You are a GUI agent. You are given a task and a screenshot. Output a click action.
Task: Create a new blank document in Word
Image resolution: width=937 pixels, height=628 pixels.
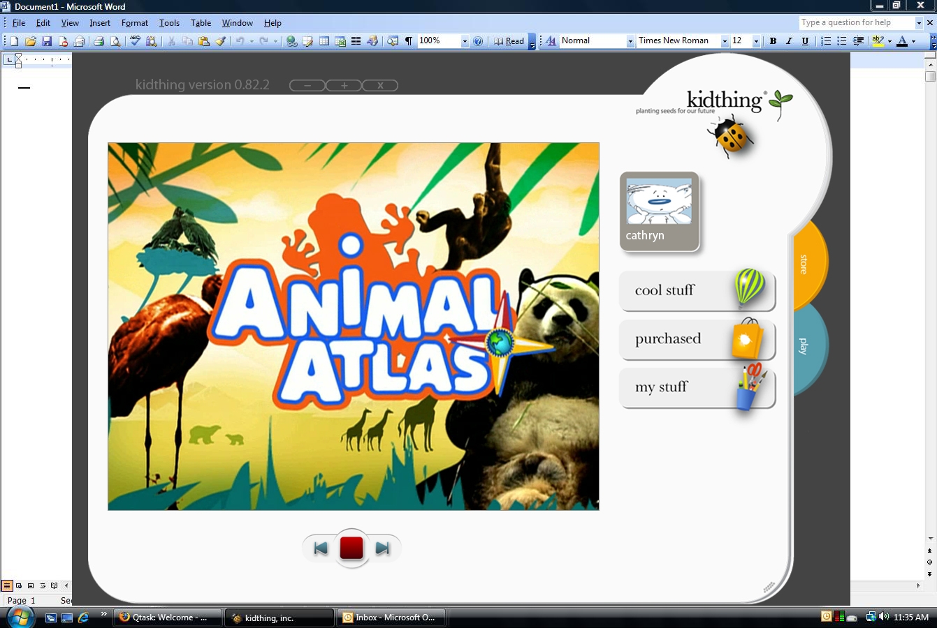point(14,41)
